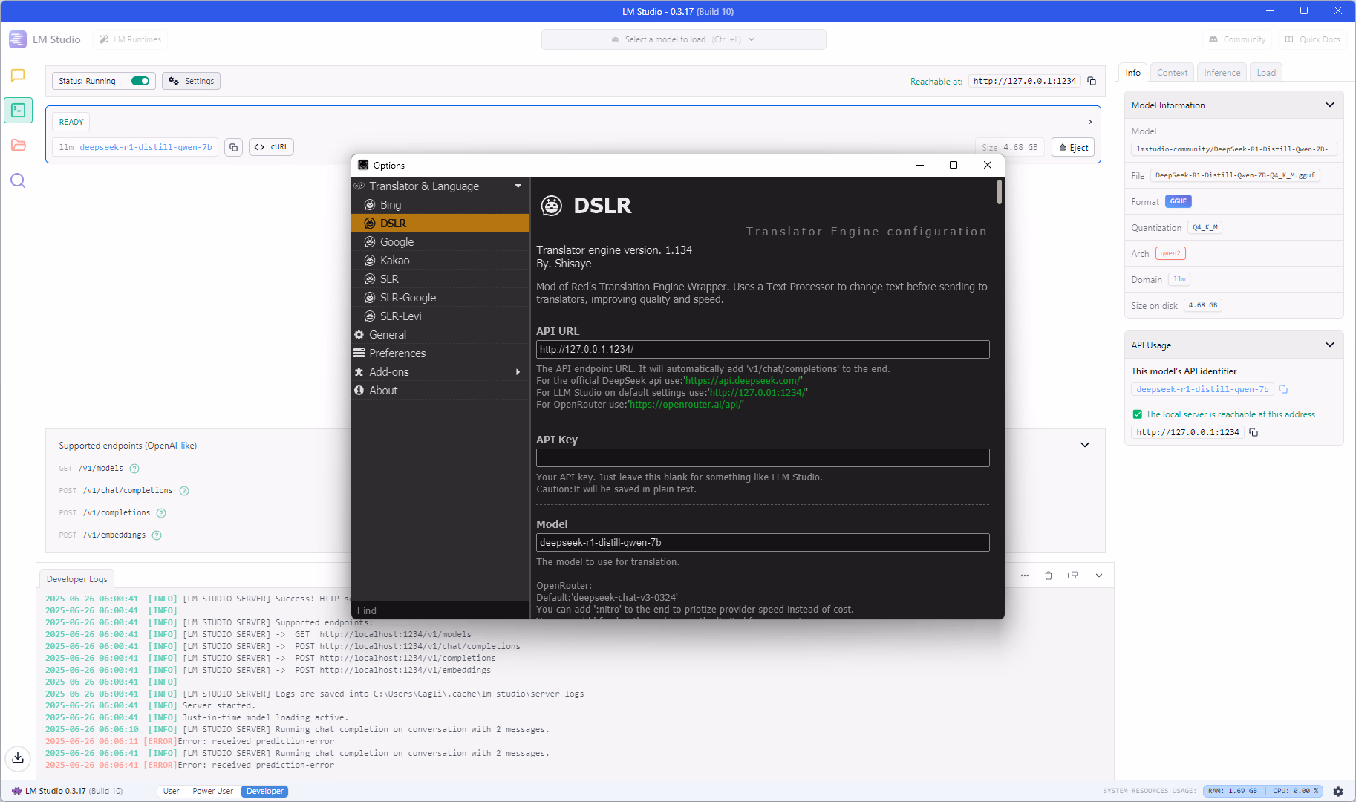Image resolution: width=1356 pixels, height=802 pixels.
Task: Click the Downloads icon at bottom left
Action: [x=18, y=757]
